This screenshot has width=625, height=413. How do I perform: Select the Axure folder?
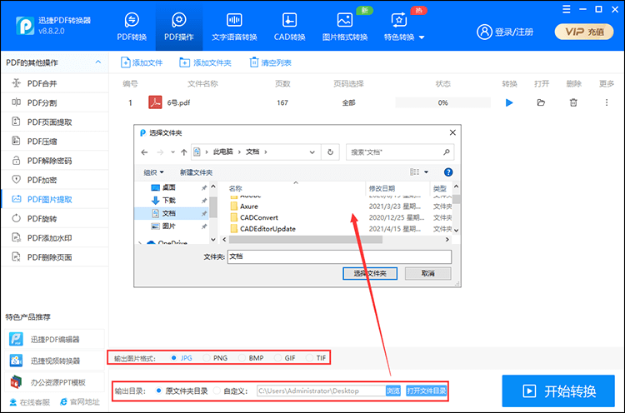[249, 206]
